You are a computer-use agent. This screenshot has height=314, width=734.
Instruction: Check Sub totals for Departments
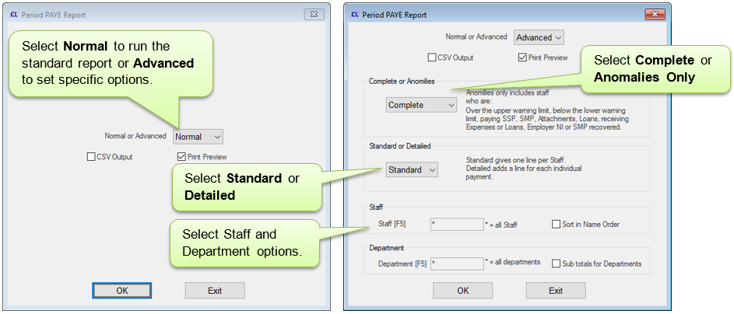coord(556,263)
